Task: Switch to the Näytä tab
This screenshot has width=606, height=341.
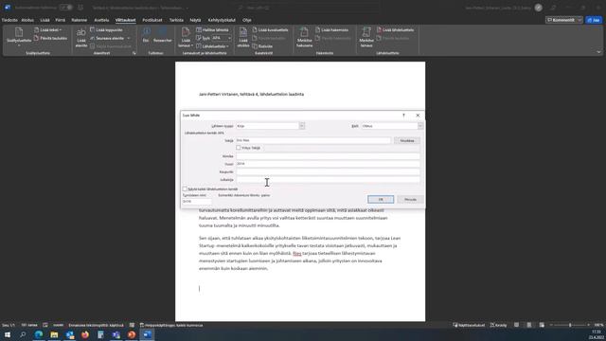Action: click(195, 20)
